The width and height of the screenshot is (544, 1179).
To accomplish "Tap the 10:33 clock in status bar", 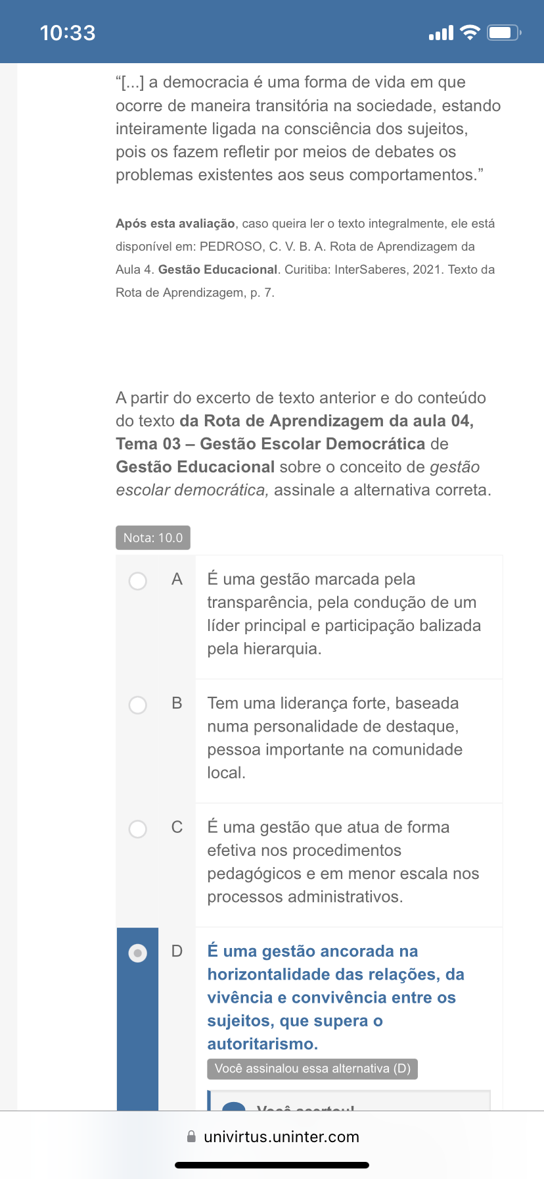I will coord(68,33).
